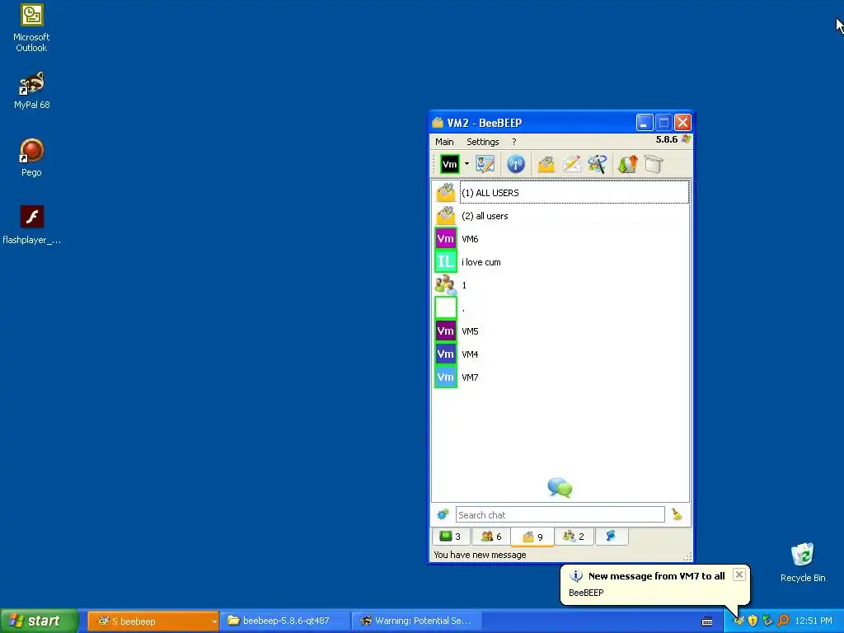
Task: Switch to the groups tab showing 2
Action: coord(574,536)
